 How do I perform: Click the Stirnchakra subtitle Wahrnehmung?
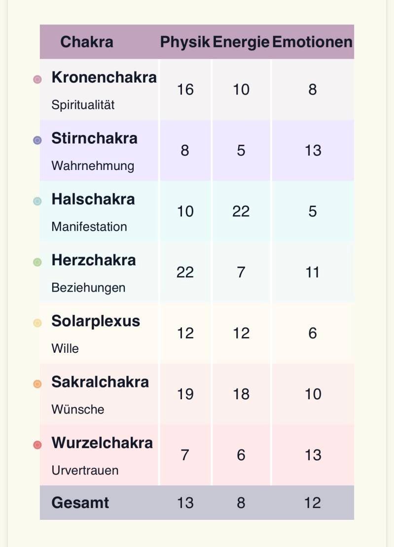coord(93,166)
